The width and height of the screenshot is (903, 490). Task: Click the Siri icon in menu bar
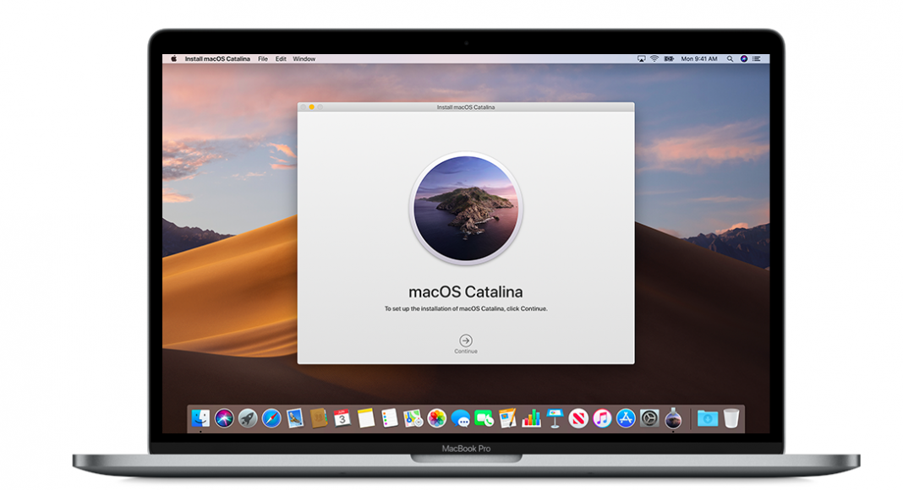[743, 58]
